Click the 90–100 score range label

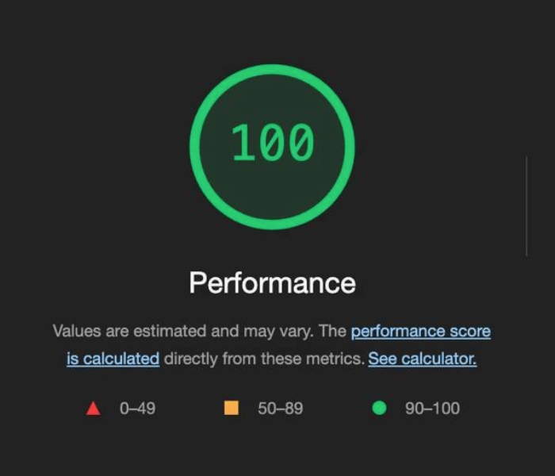tap(432, 409)
